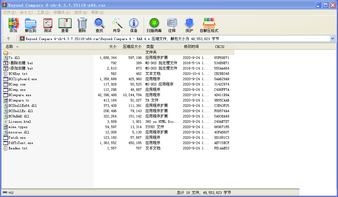Open the 帮助(H) menu

[x=97, y=13]
